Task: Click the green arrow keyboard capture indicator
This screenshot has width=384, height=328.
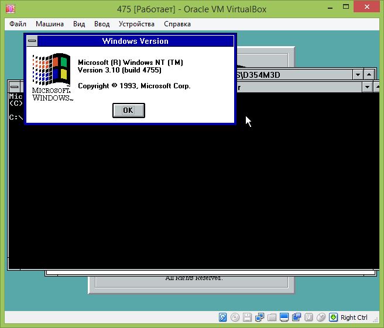Action: pyautogui.click(x=333, y=317)
